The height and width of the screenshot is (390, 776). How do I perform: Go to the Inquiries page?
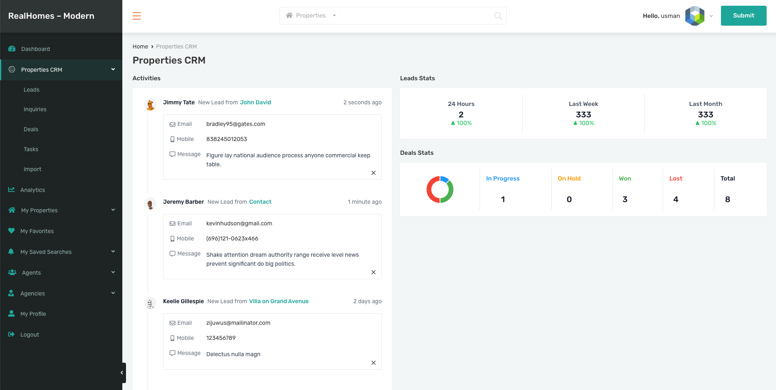tap(35, 109)
